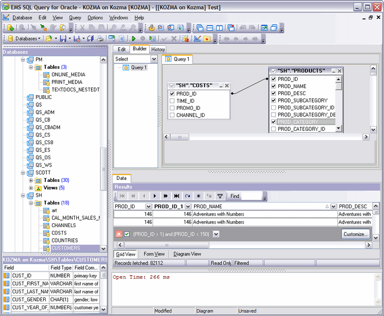This screenshot has width=384, height=316.
Task: Uncheck PROD_ID in COSTS table
Action: (172, 94)
